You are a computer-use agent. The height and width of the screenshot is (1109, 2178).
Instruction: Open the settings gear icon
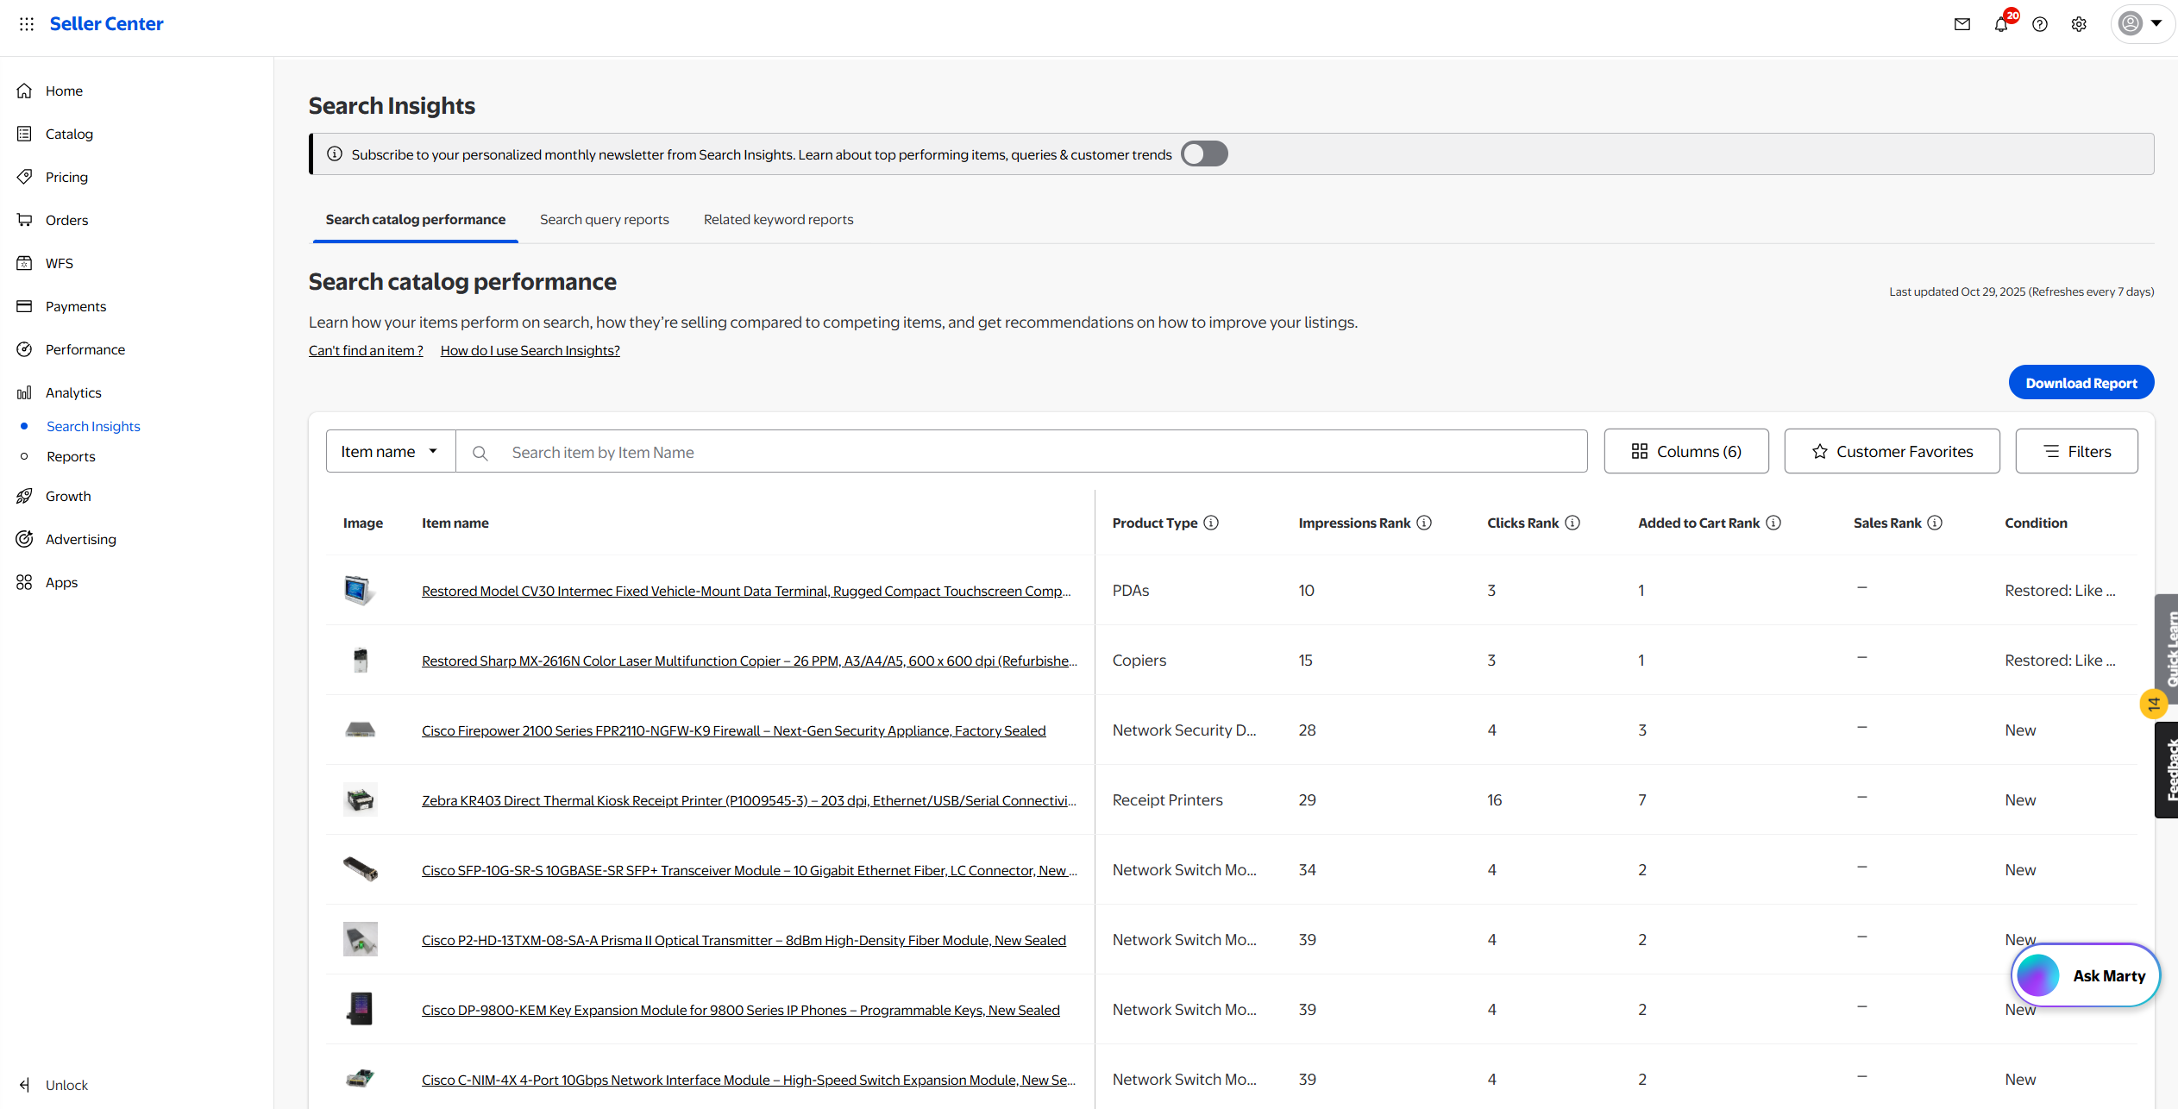click(2079, 24)
